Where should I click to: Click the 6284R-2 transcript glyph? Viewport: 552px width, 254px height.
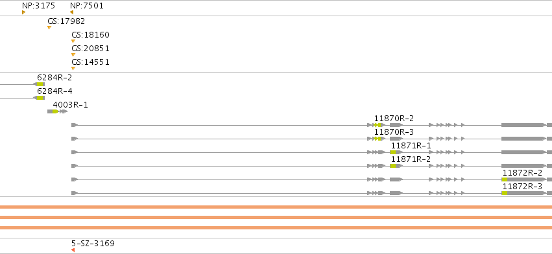tap(39, 84)
